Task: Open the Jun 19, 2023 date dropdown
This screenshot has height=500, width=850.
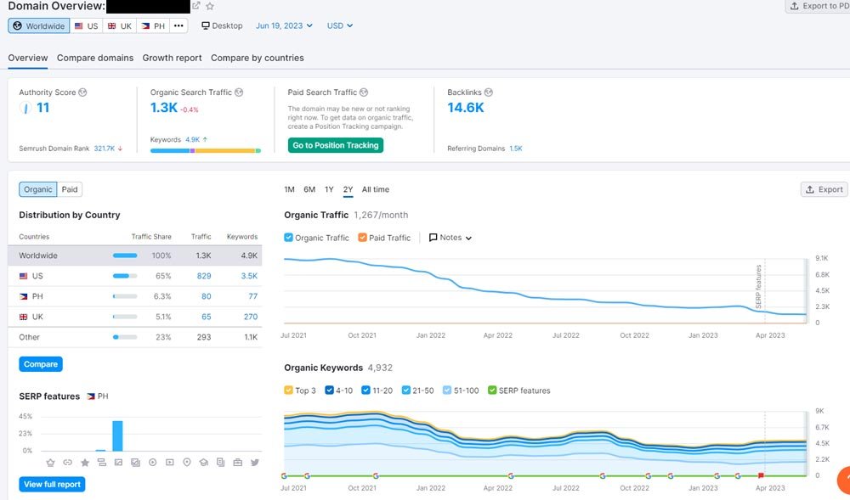Action: 284,25
